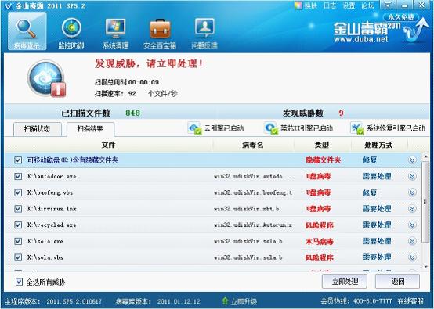The image size is (434, 309).
Task: Toggle the 全选所有威胁 checkbox
Action: [x=19, y=282]
